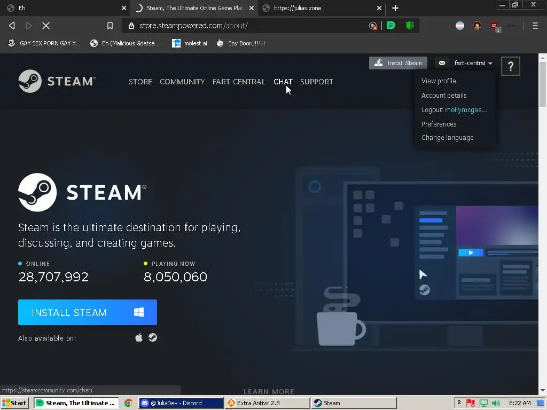The height and width of the screenshot is (410, 547).
Task: Click the playing now count 8,050,060
Action: click(x=175, y=277)
